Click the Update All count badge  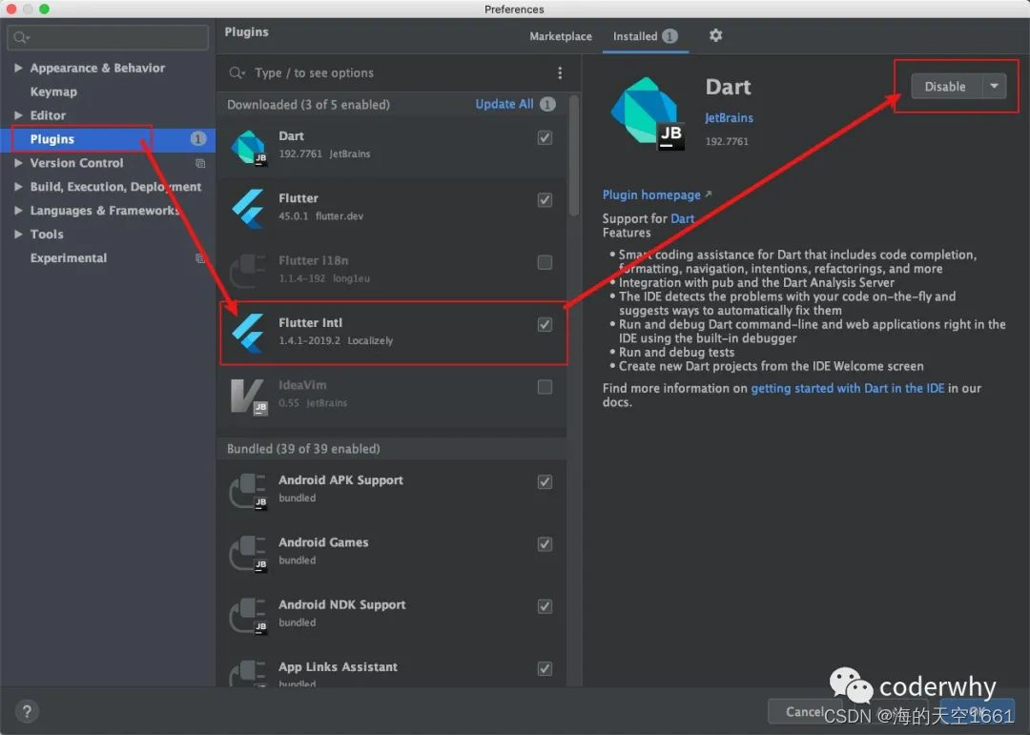click(x=547, y=104)
